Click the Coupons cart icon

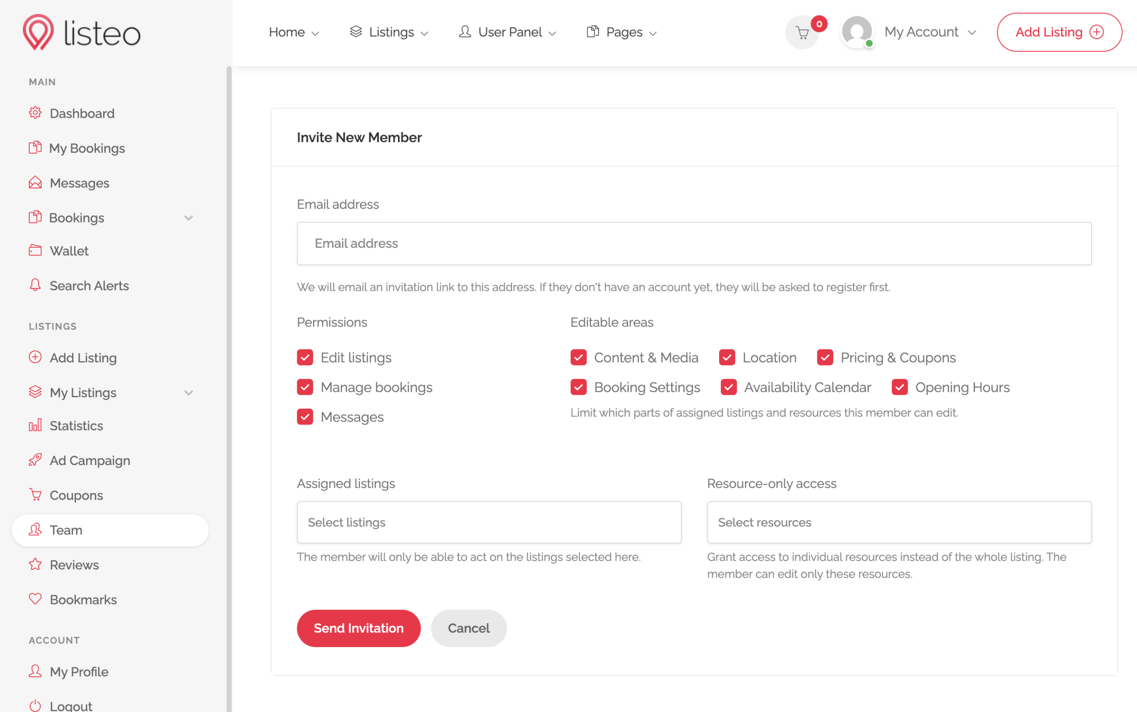click(x=36, y=495)
